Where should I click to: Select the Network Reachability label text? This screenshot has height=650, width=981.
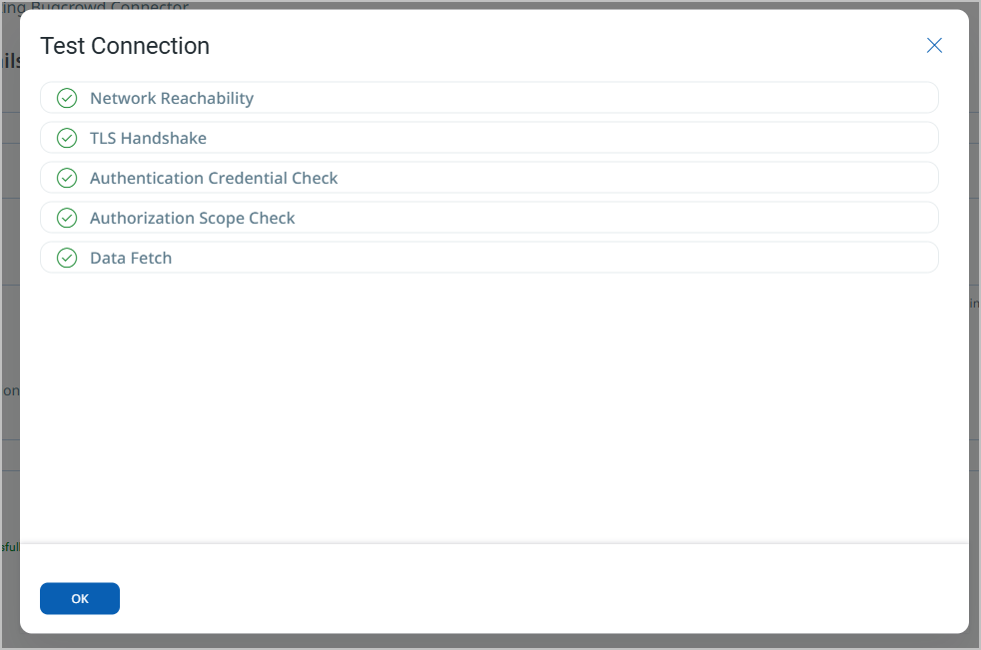172,98
